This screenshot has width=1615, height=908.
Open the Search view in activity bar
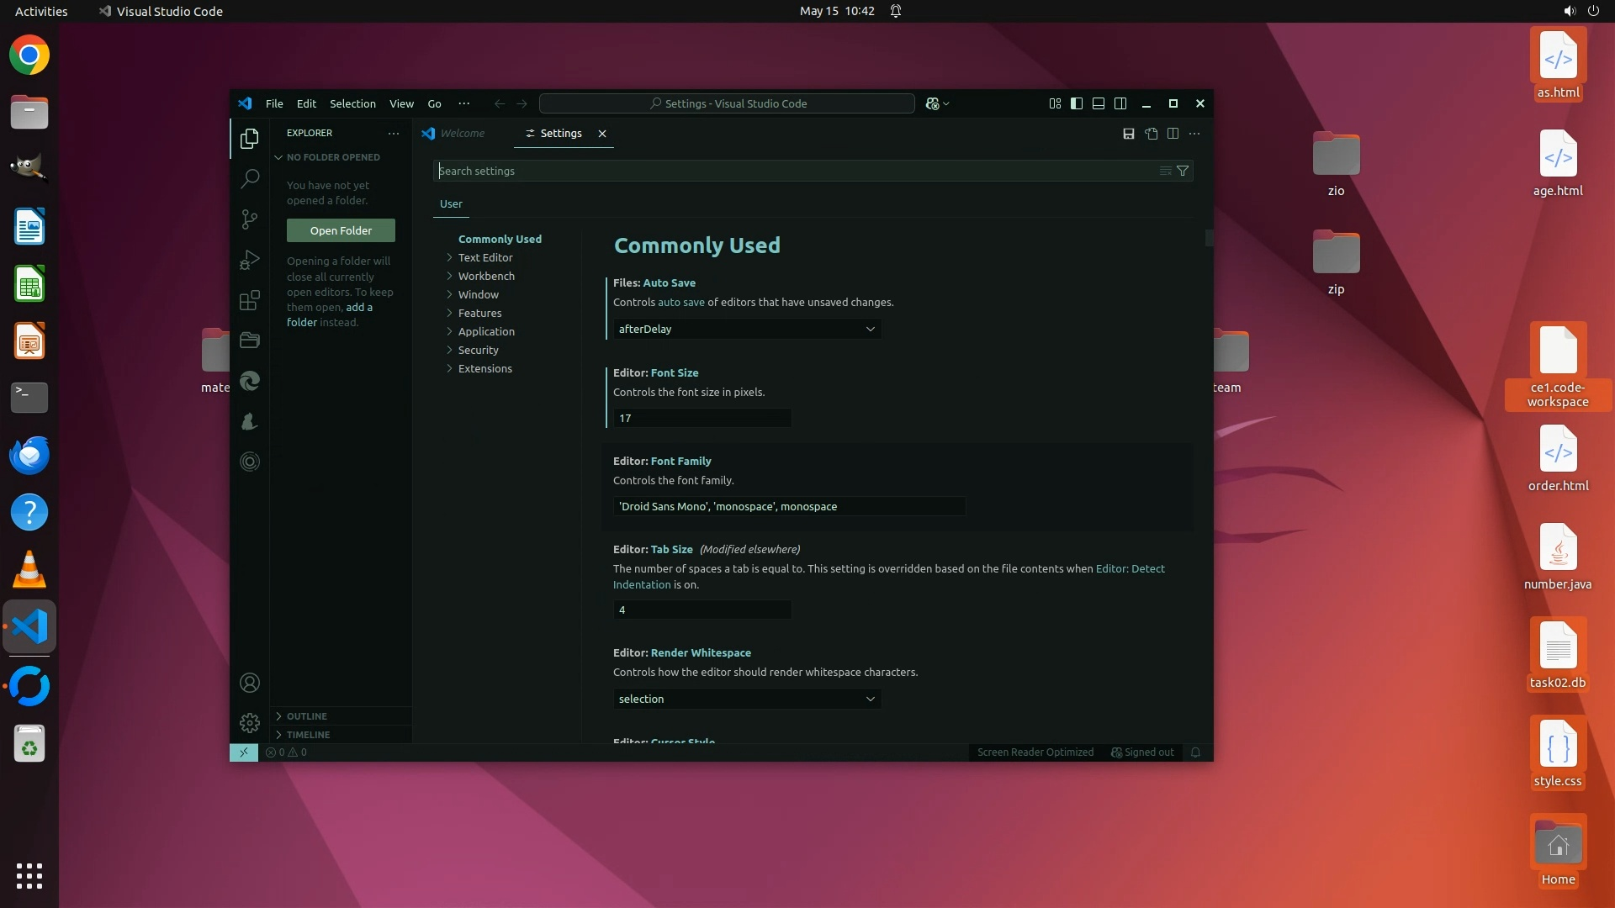(x=249, y=178)
